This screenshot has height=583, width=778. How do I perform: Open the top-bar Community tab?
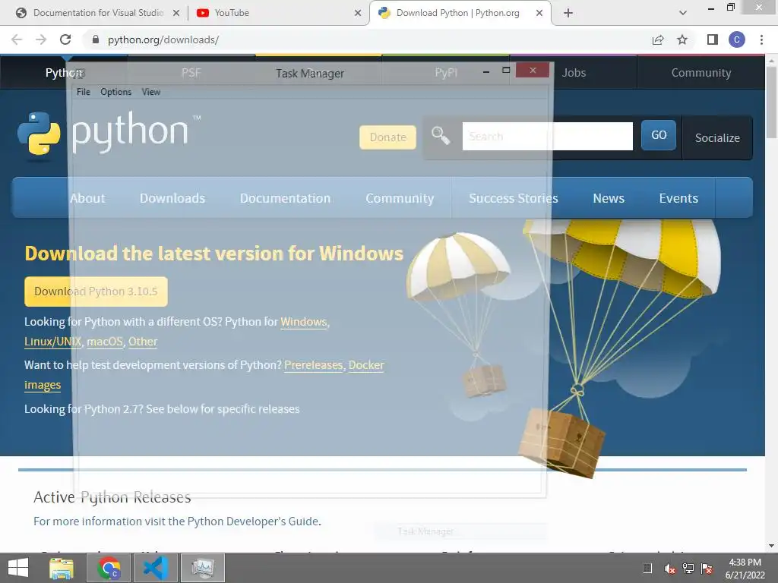click(x=701, y=73)
